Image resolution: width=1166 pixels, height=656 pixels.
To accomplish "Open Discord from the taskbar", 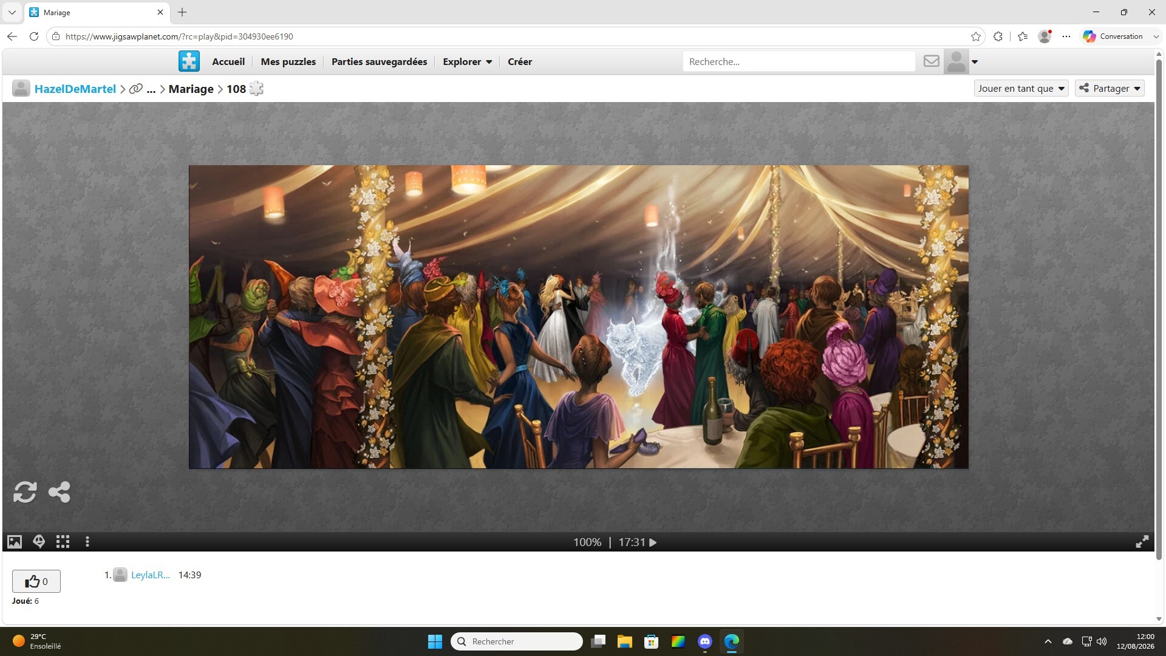I will [x=705, y=641].
